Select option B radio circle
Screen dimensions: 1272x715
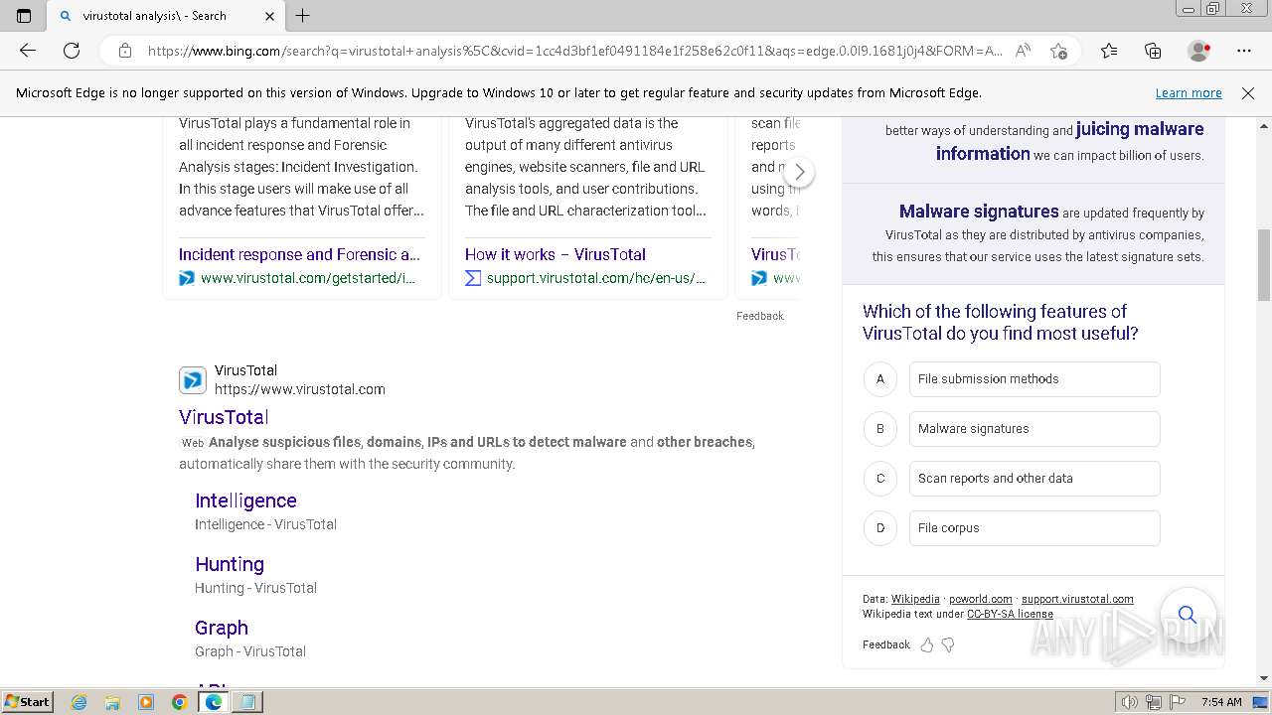[x=879, y=429]
